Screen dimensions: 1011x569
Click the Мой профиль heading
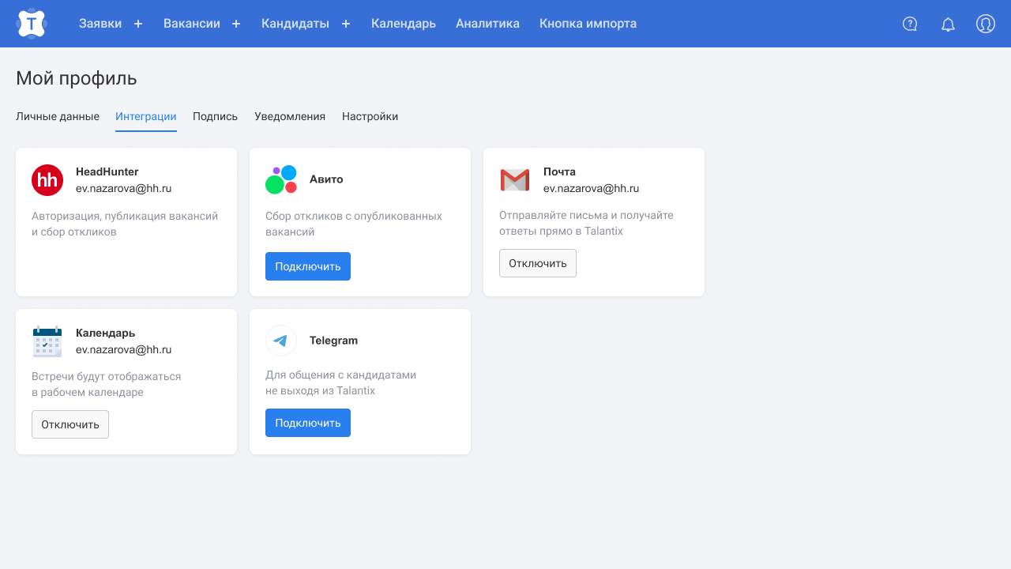coord(77,78)
